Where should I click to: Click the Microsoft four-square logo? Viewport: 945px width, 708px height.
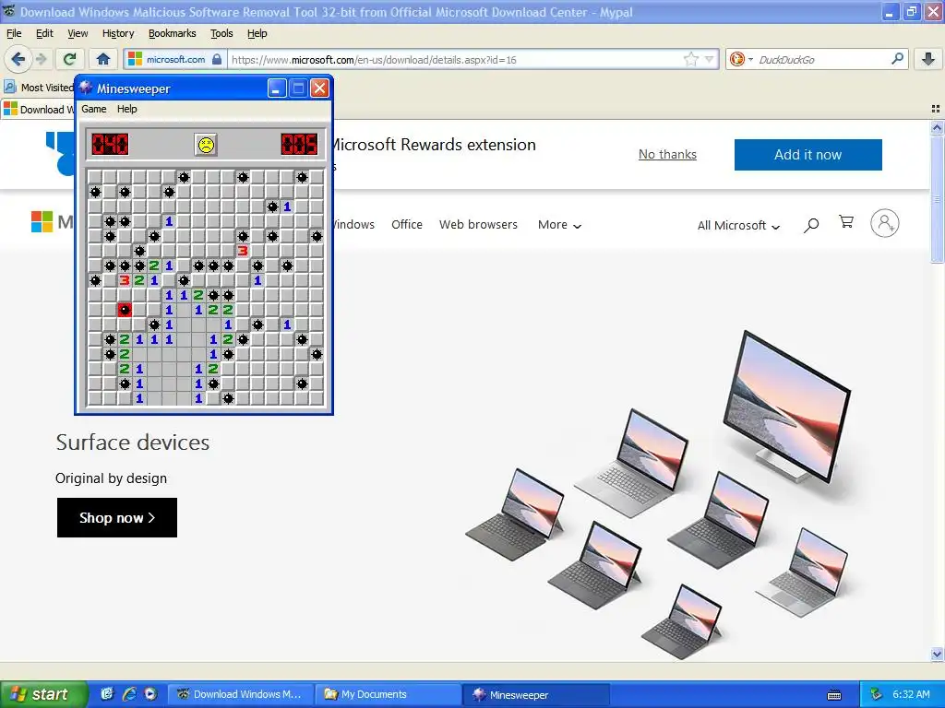(x=42, y=221)
